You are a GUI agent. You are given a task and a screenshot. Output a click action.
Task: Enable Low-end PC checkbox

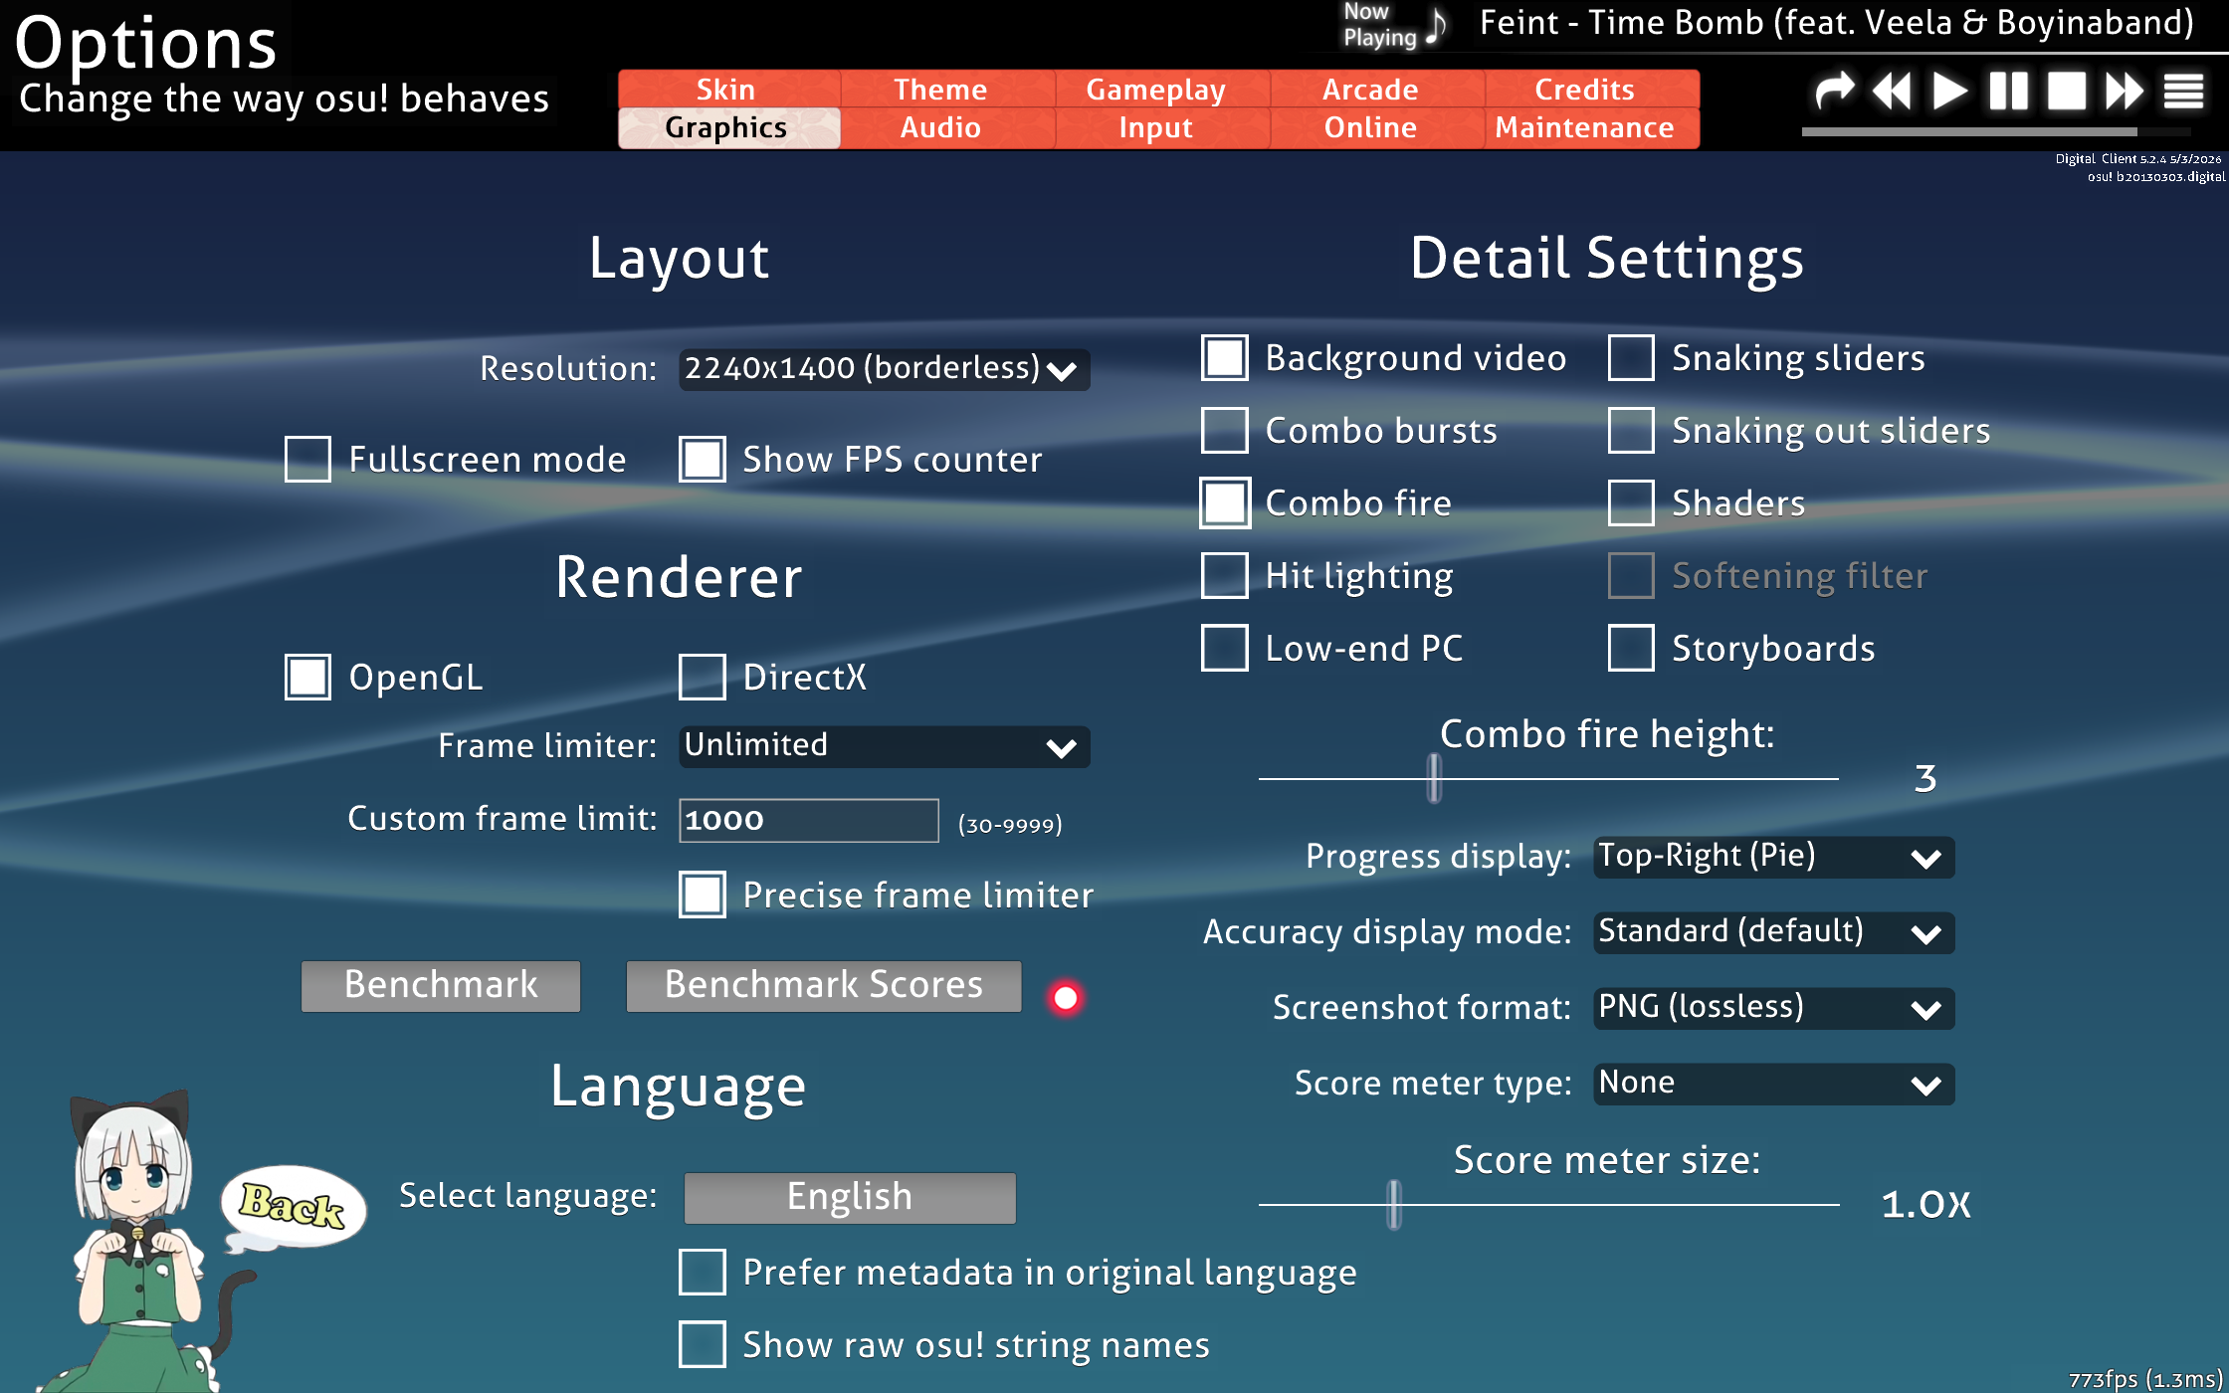coord(1225,648)
